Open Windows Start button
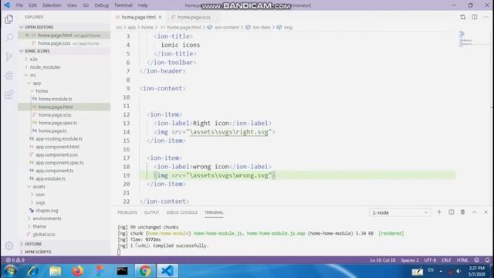The image size is (494, 278). (x=10, y=271)
